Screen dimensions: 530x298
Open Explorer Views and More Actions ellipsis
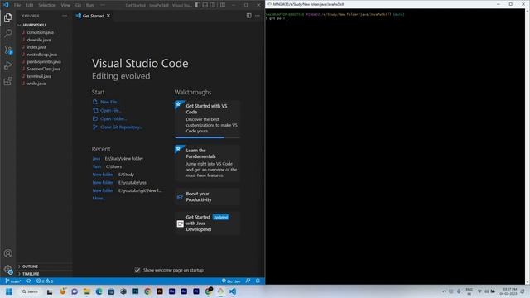(65, 16)
